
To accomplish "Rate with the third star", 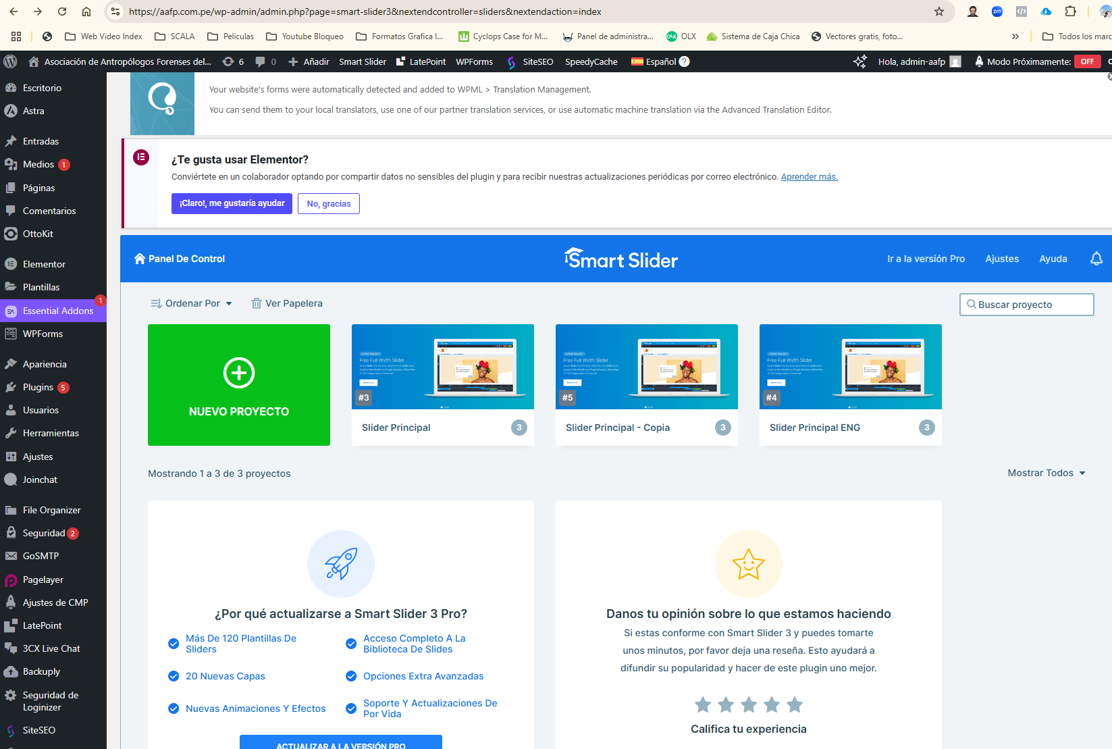I will (749, 704).
